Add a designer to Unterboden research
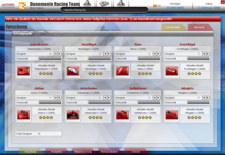The width and height of the screenshot is (225, 155). [109, 98]
